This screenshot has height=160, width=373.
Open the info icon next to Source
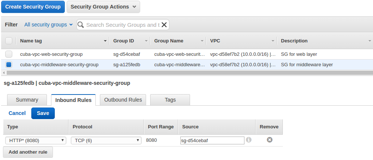pos(249,140)
